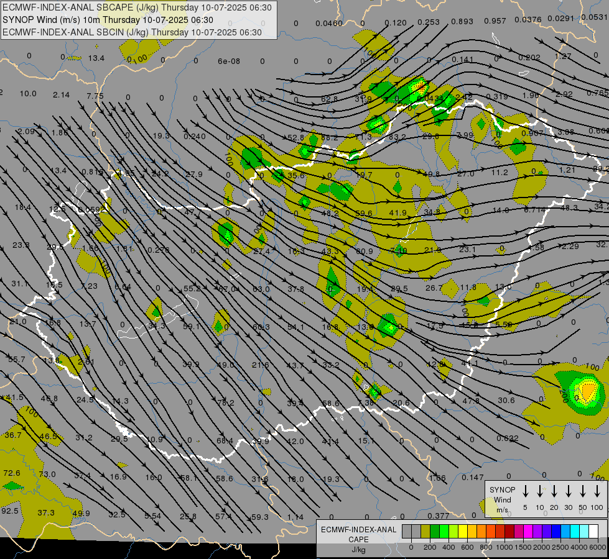Click the 0.957 value on the map
Image resolution: width=609 pixels, height=559 pixels.
[495, 21]
